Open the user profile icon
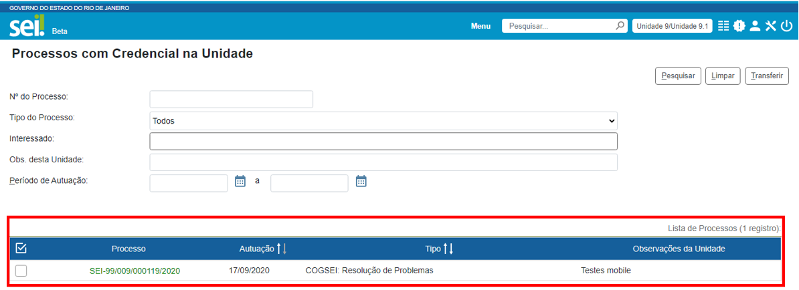This screenshot has width=799, height=290. (755, 26)
